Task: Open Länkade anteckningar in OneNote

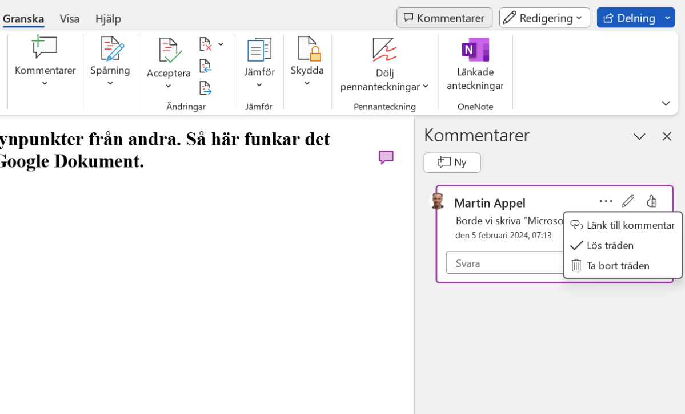Action: pyautogui.click(x=475, y=51)
